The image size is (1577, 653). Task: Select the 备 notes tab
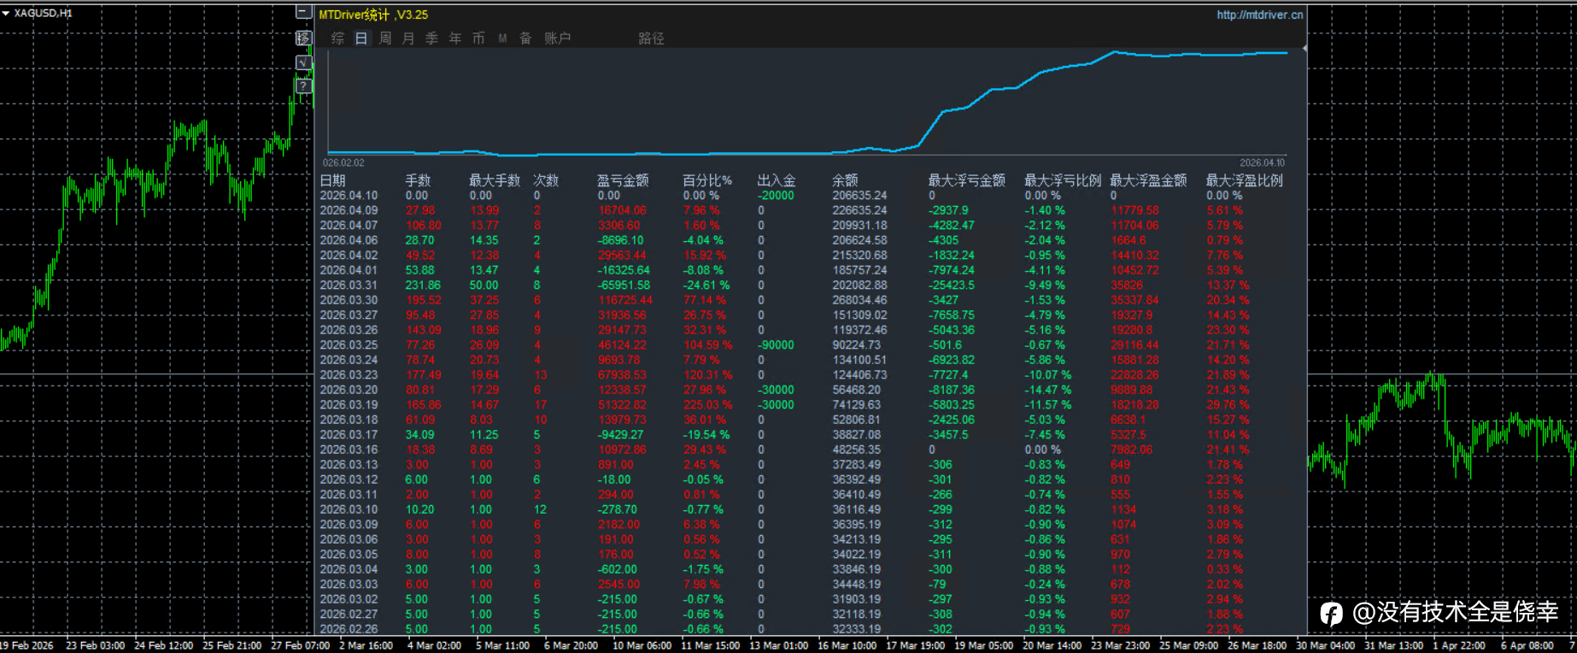[525, 38]
